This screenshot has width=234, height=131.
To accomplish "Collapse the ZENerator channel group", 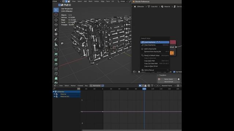I will (x=54, y=92).
